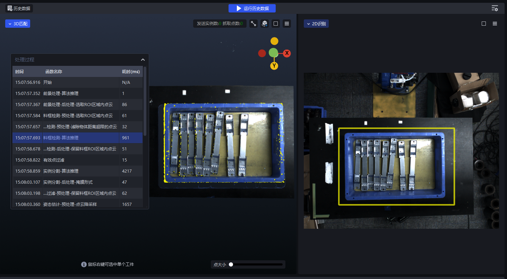Open the list settings gear icon
Image resolution: width=507 pixels, height=279 pixels.
click(x=495, y=8)
